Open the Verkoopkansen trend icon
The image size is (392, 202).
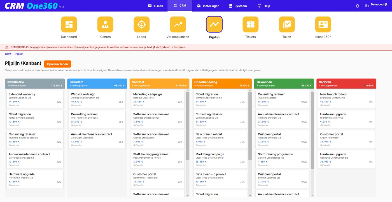[178, 24]
